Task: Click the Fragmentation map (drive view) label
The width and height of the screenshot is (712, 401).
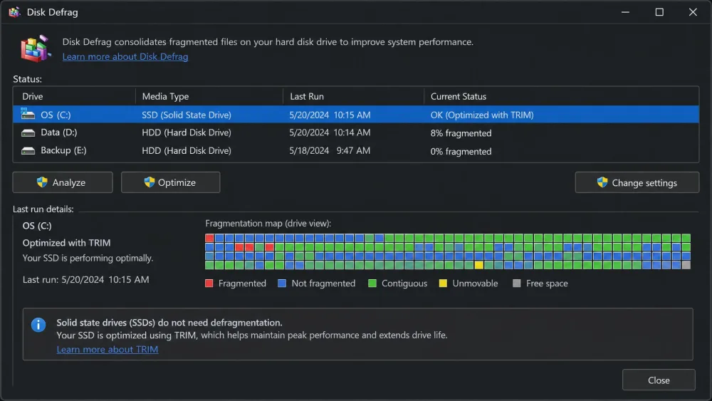Action: (x=268, y=224)
